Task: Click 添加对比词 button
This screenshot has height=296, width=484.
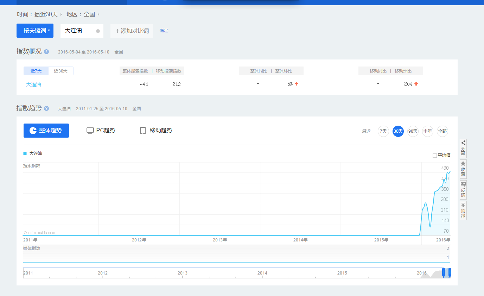Action: click(132, 31)
